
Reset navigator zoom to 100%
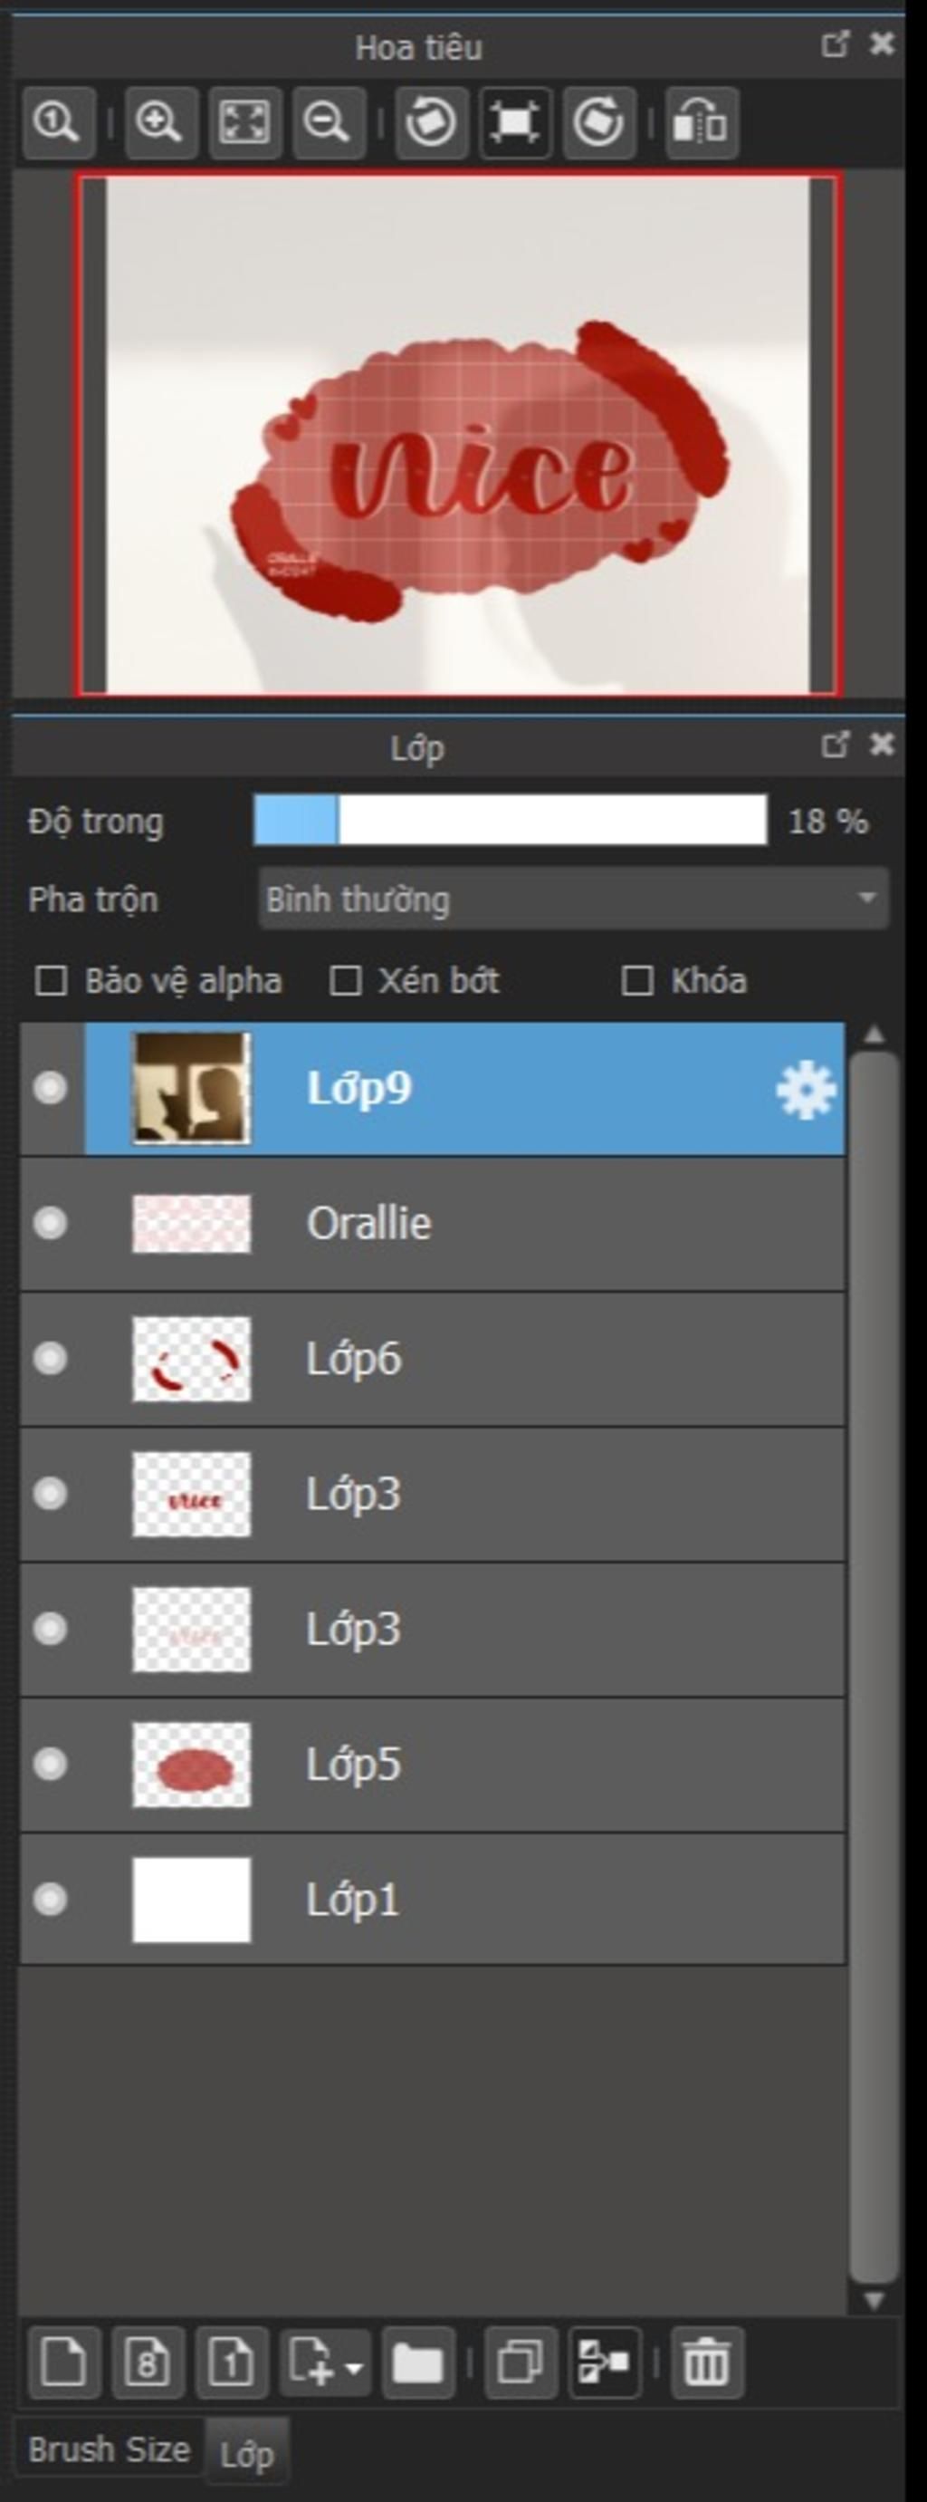click(x=57, y=122)
